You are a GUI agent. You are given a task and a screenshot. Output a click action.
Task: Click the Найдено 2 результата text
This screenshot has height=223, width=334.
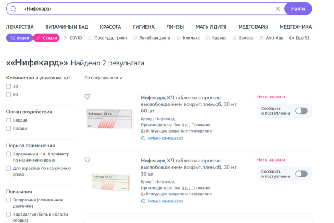click(107, 63)
